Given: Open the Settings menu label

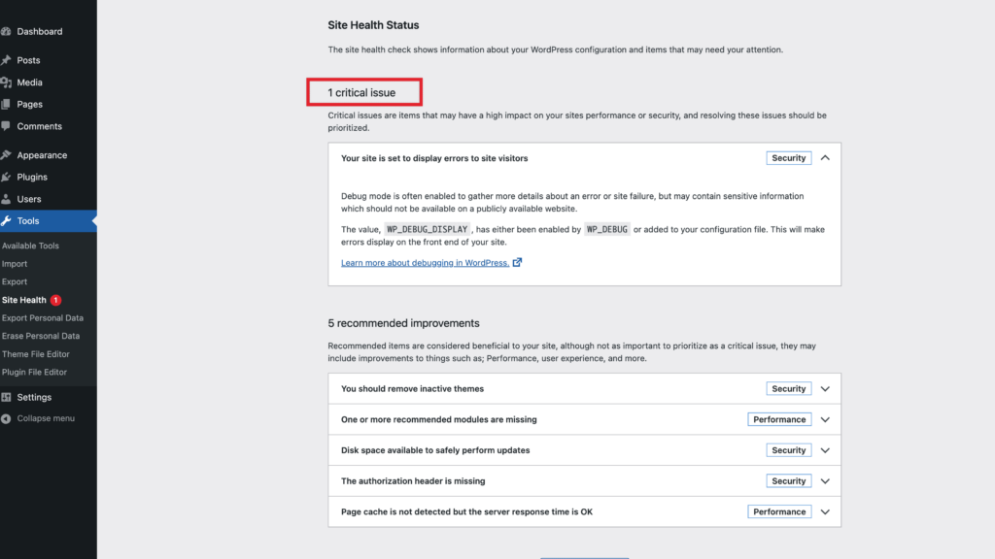Looking at the screenshot, I should (x=34, y=397).
